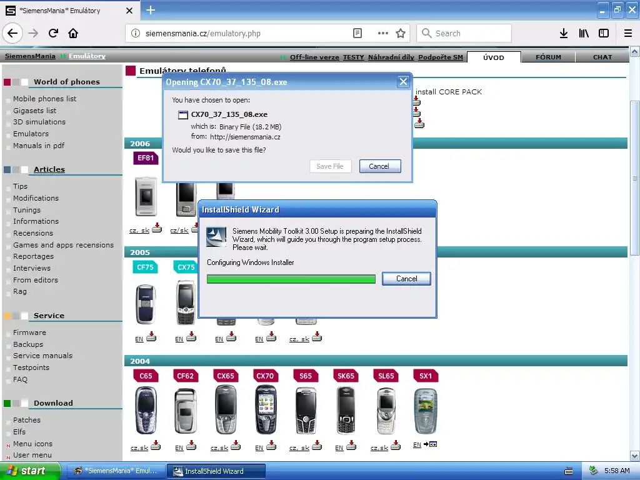
Task: Open a new tab with plus button
Action: [151, 10]
